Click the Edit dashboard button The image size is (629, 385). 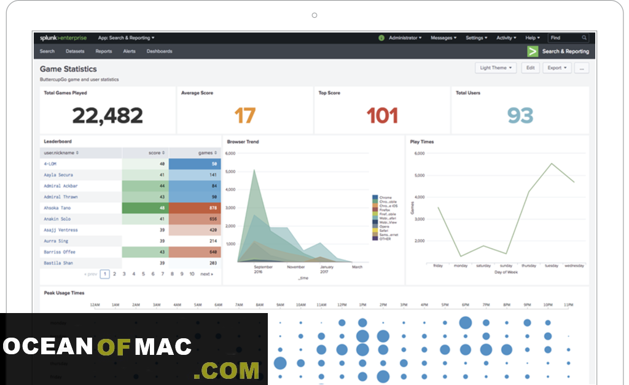tap(530, 68)
